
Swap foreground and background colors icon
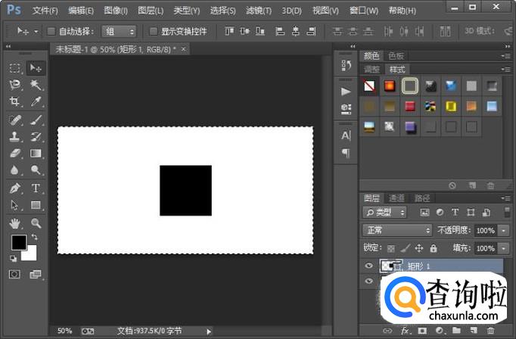(x=33, y=238)
